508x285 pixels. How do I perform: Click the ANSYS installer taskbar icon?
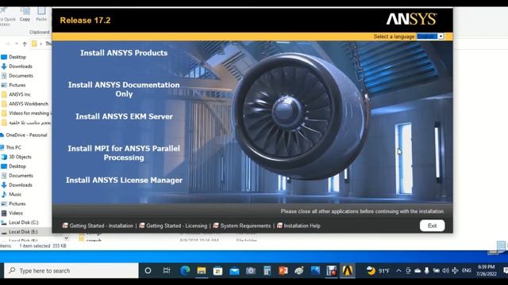[x=348, y=271]
